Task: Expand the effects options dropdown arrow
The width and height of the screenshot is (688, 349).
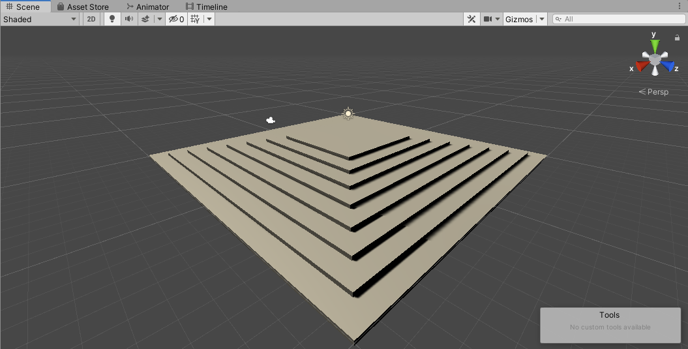Action: (160, 20)
